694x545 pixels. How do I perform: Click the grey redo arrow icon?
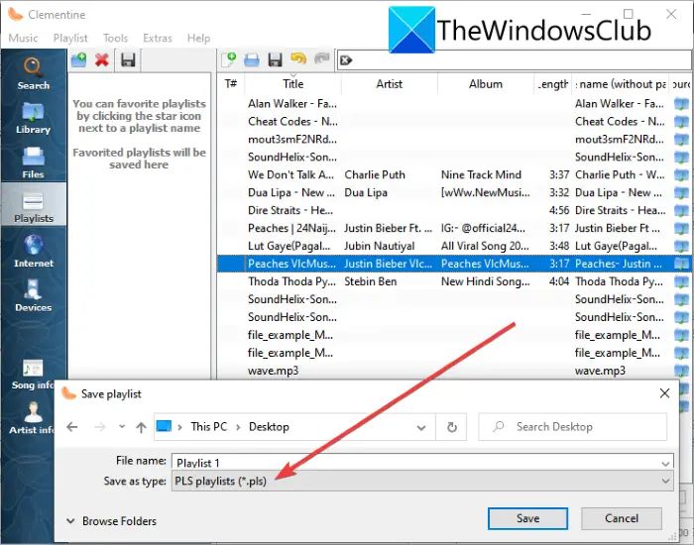click(322, 58)
